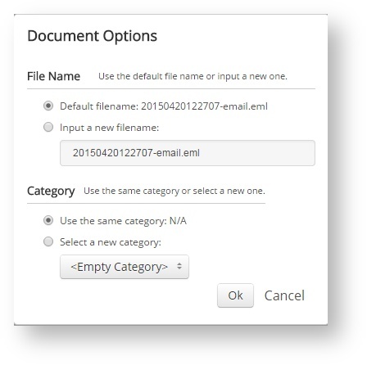Click the new filename text input box
This screenshot has width=367, height=365.
[188, 153]
